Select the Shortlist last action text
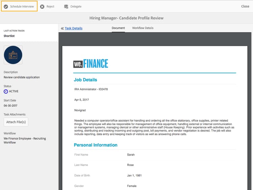Image resolution: width=253 pixels, height=190 pixels. click(x=9, y=36)
